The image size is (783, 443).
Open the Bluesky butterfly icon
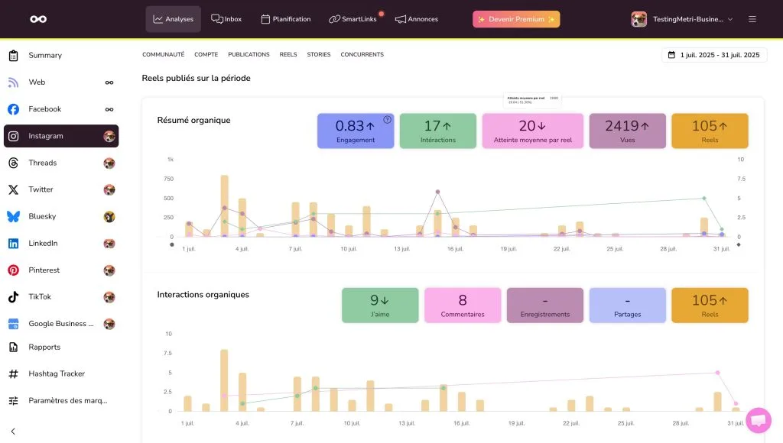[13, 217]
